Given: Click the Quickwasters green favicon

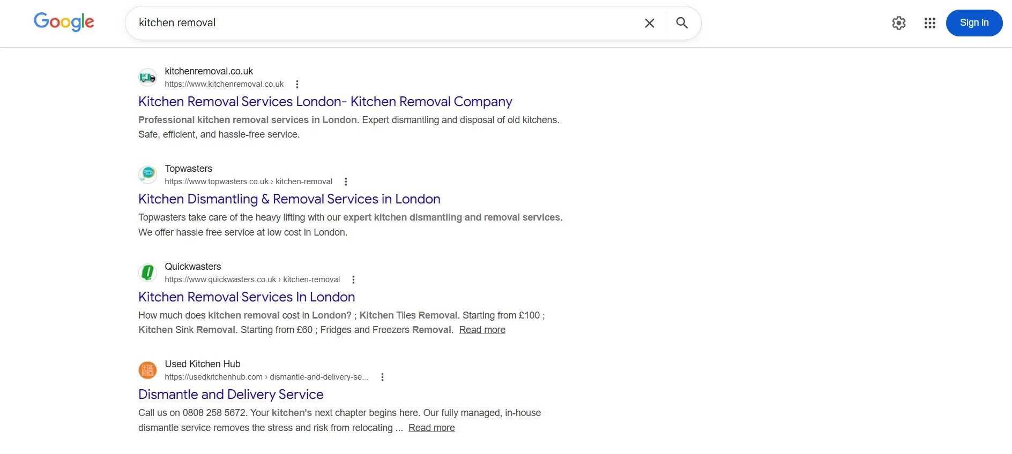Looking at the screenshot, I should click(147, 273).
